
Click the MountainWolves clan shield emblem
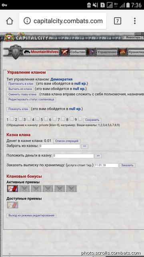pyautogui.click(x=16, y=52)
